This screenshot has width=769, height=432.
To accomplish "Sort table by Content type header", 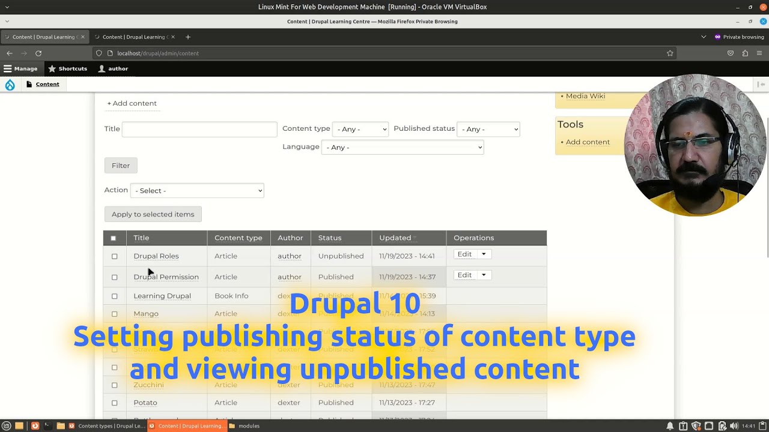I will [239, 238].
